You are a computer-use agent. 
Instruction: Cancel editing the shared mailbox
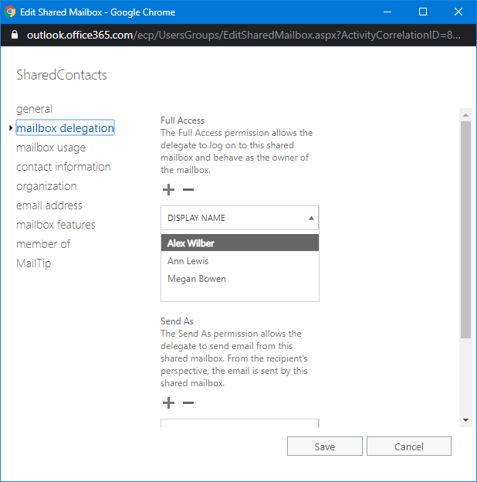pos(409,446)
